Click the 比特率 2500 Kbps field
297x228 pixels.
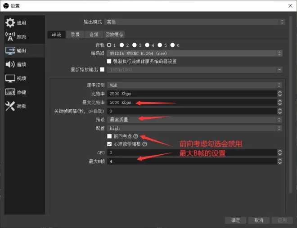[x=192, y=94]
